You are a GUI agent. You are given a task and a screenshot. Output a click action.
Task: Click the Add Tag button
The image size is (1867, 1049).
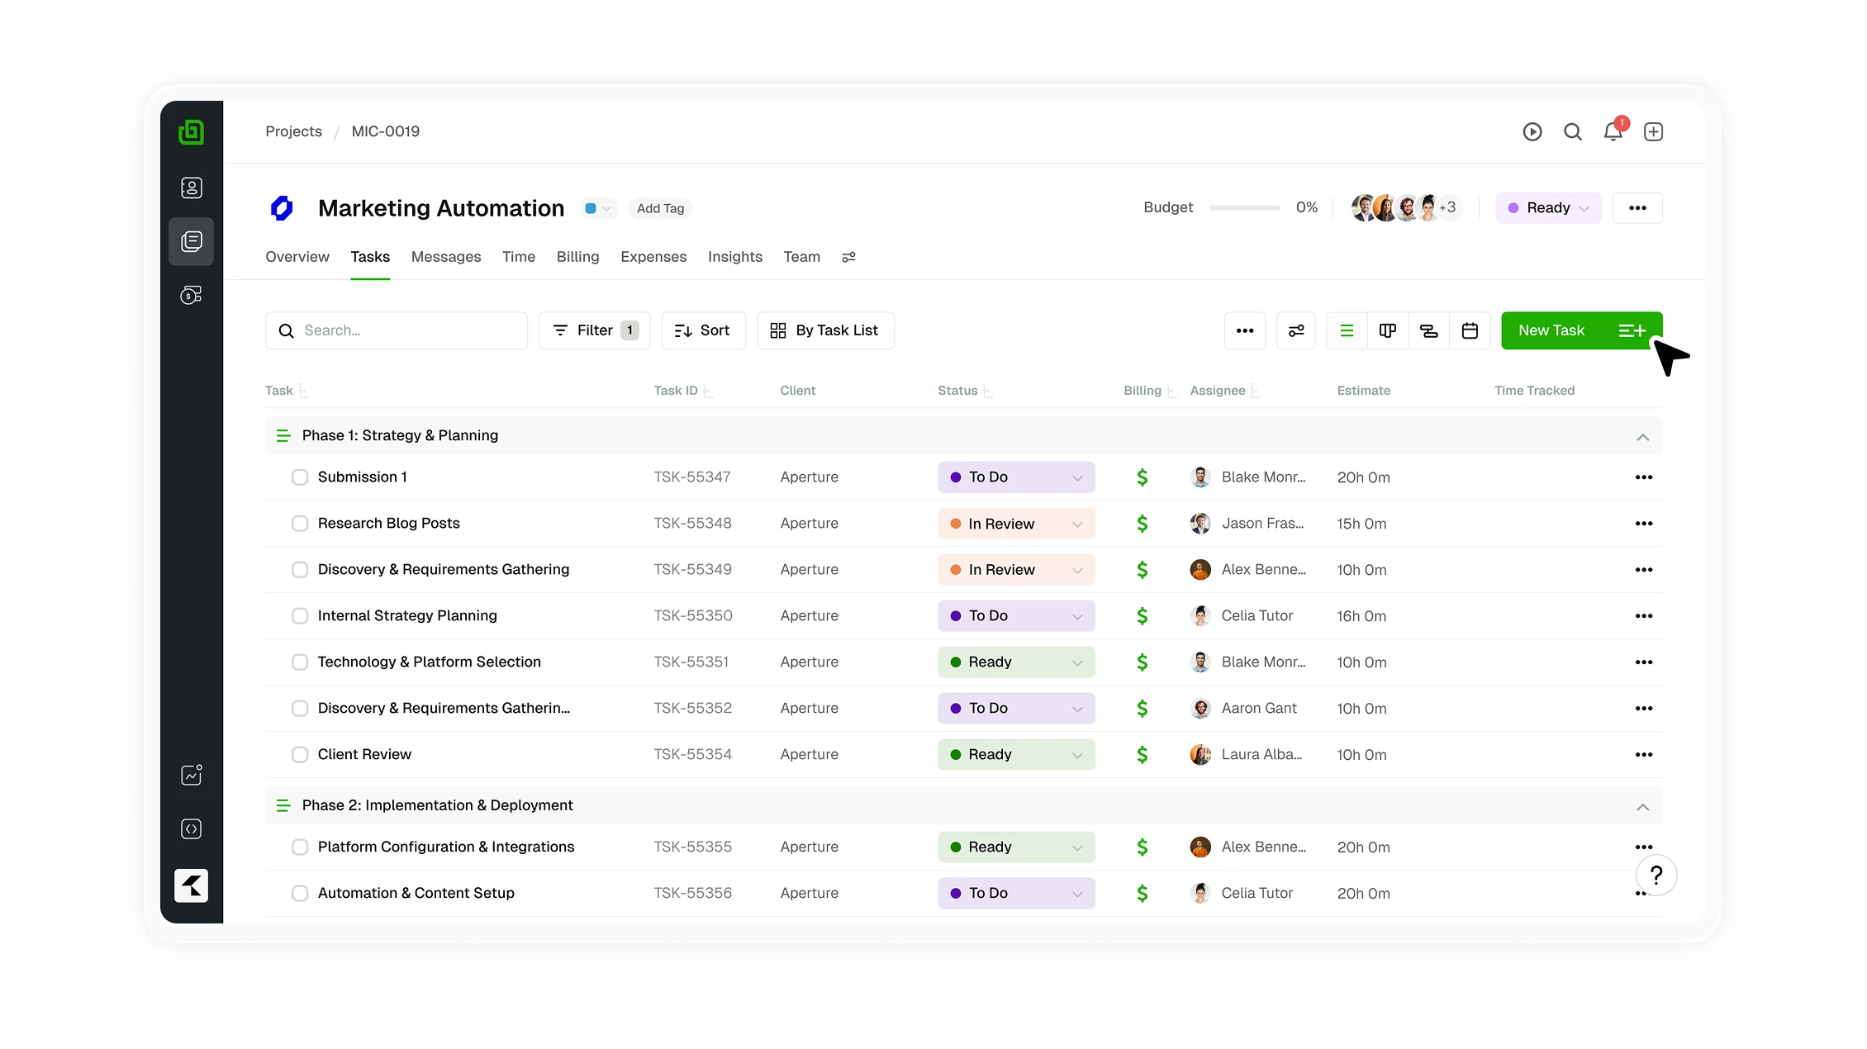click(x=660, y=209)
